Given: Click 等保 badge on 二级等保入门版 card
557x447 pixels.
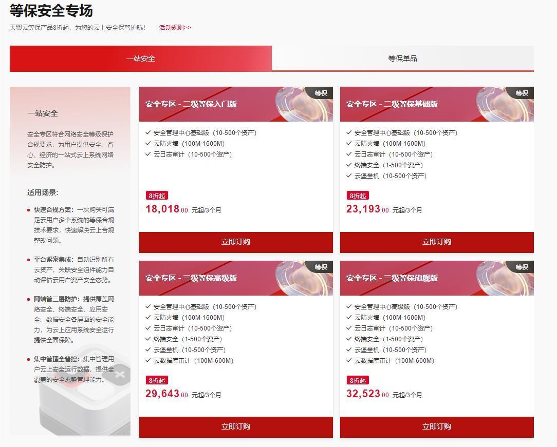Looking at the screenshot, I should click(321, 93).
